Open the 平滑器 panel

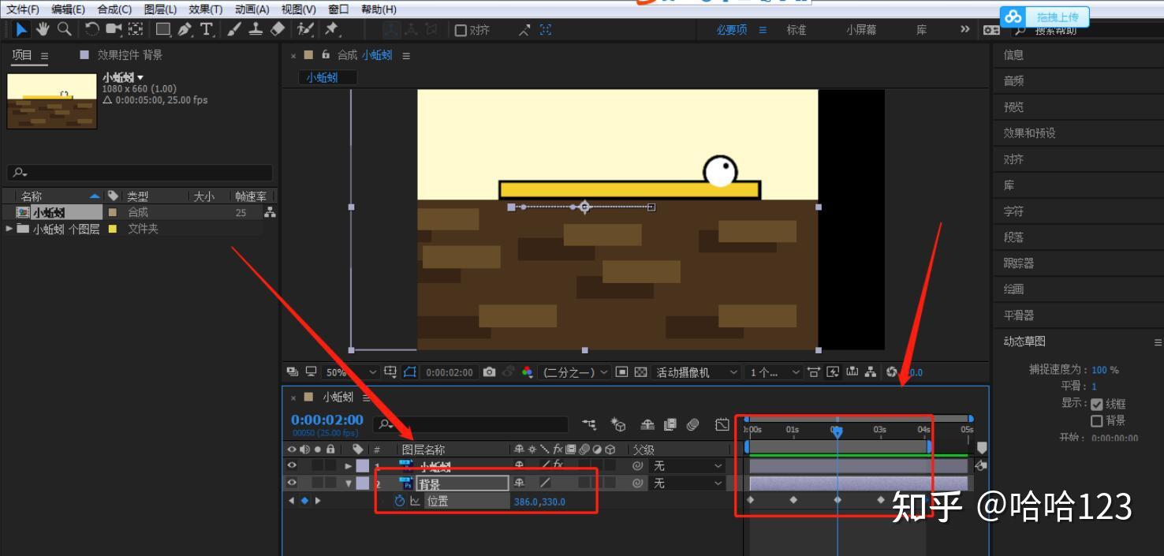click(1018, 315)
